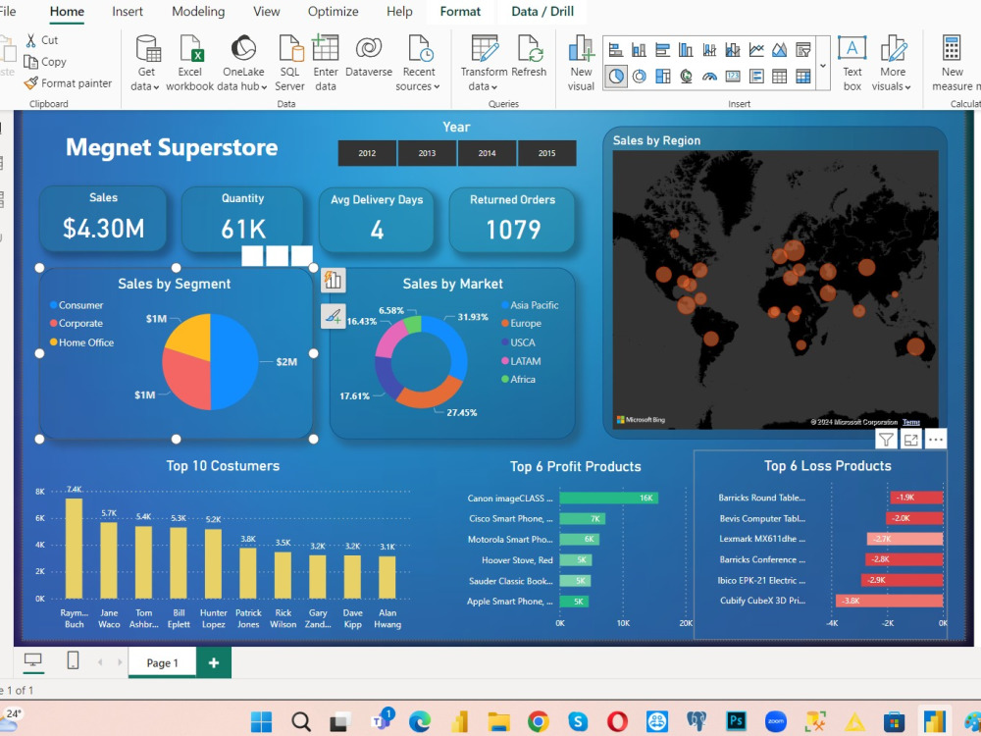Import an Excel workbook
This screenshot has height=736, width=981.
pos(189,63)
